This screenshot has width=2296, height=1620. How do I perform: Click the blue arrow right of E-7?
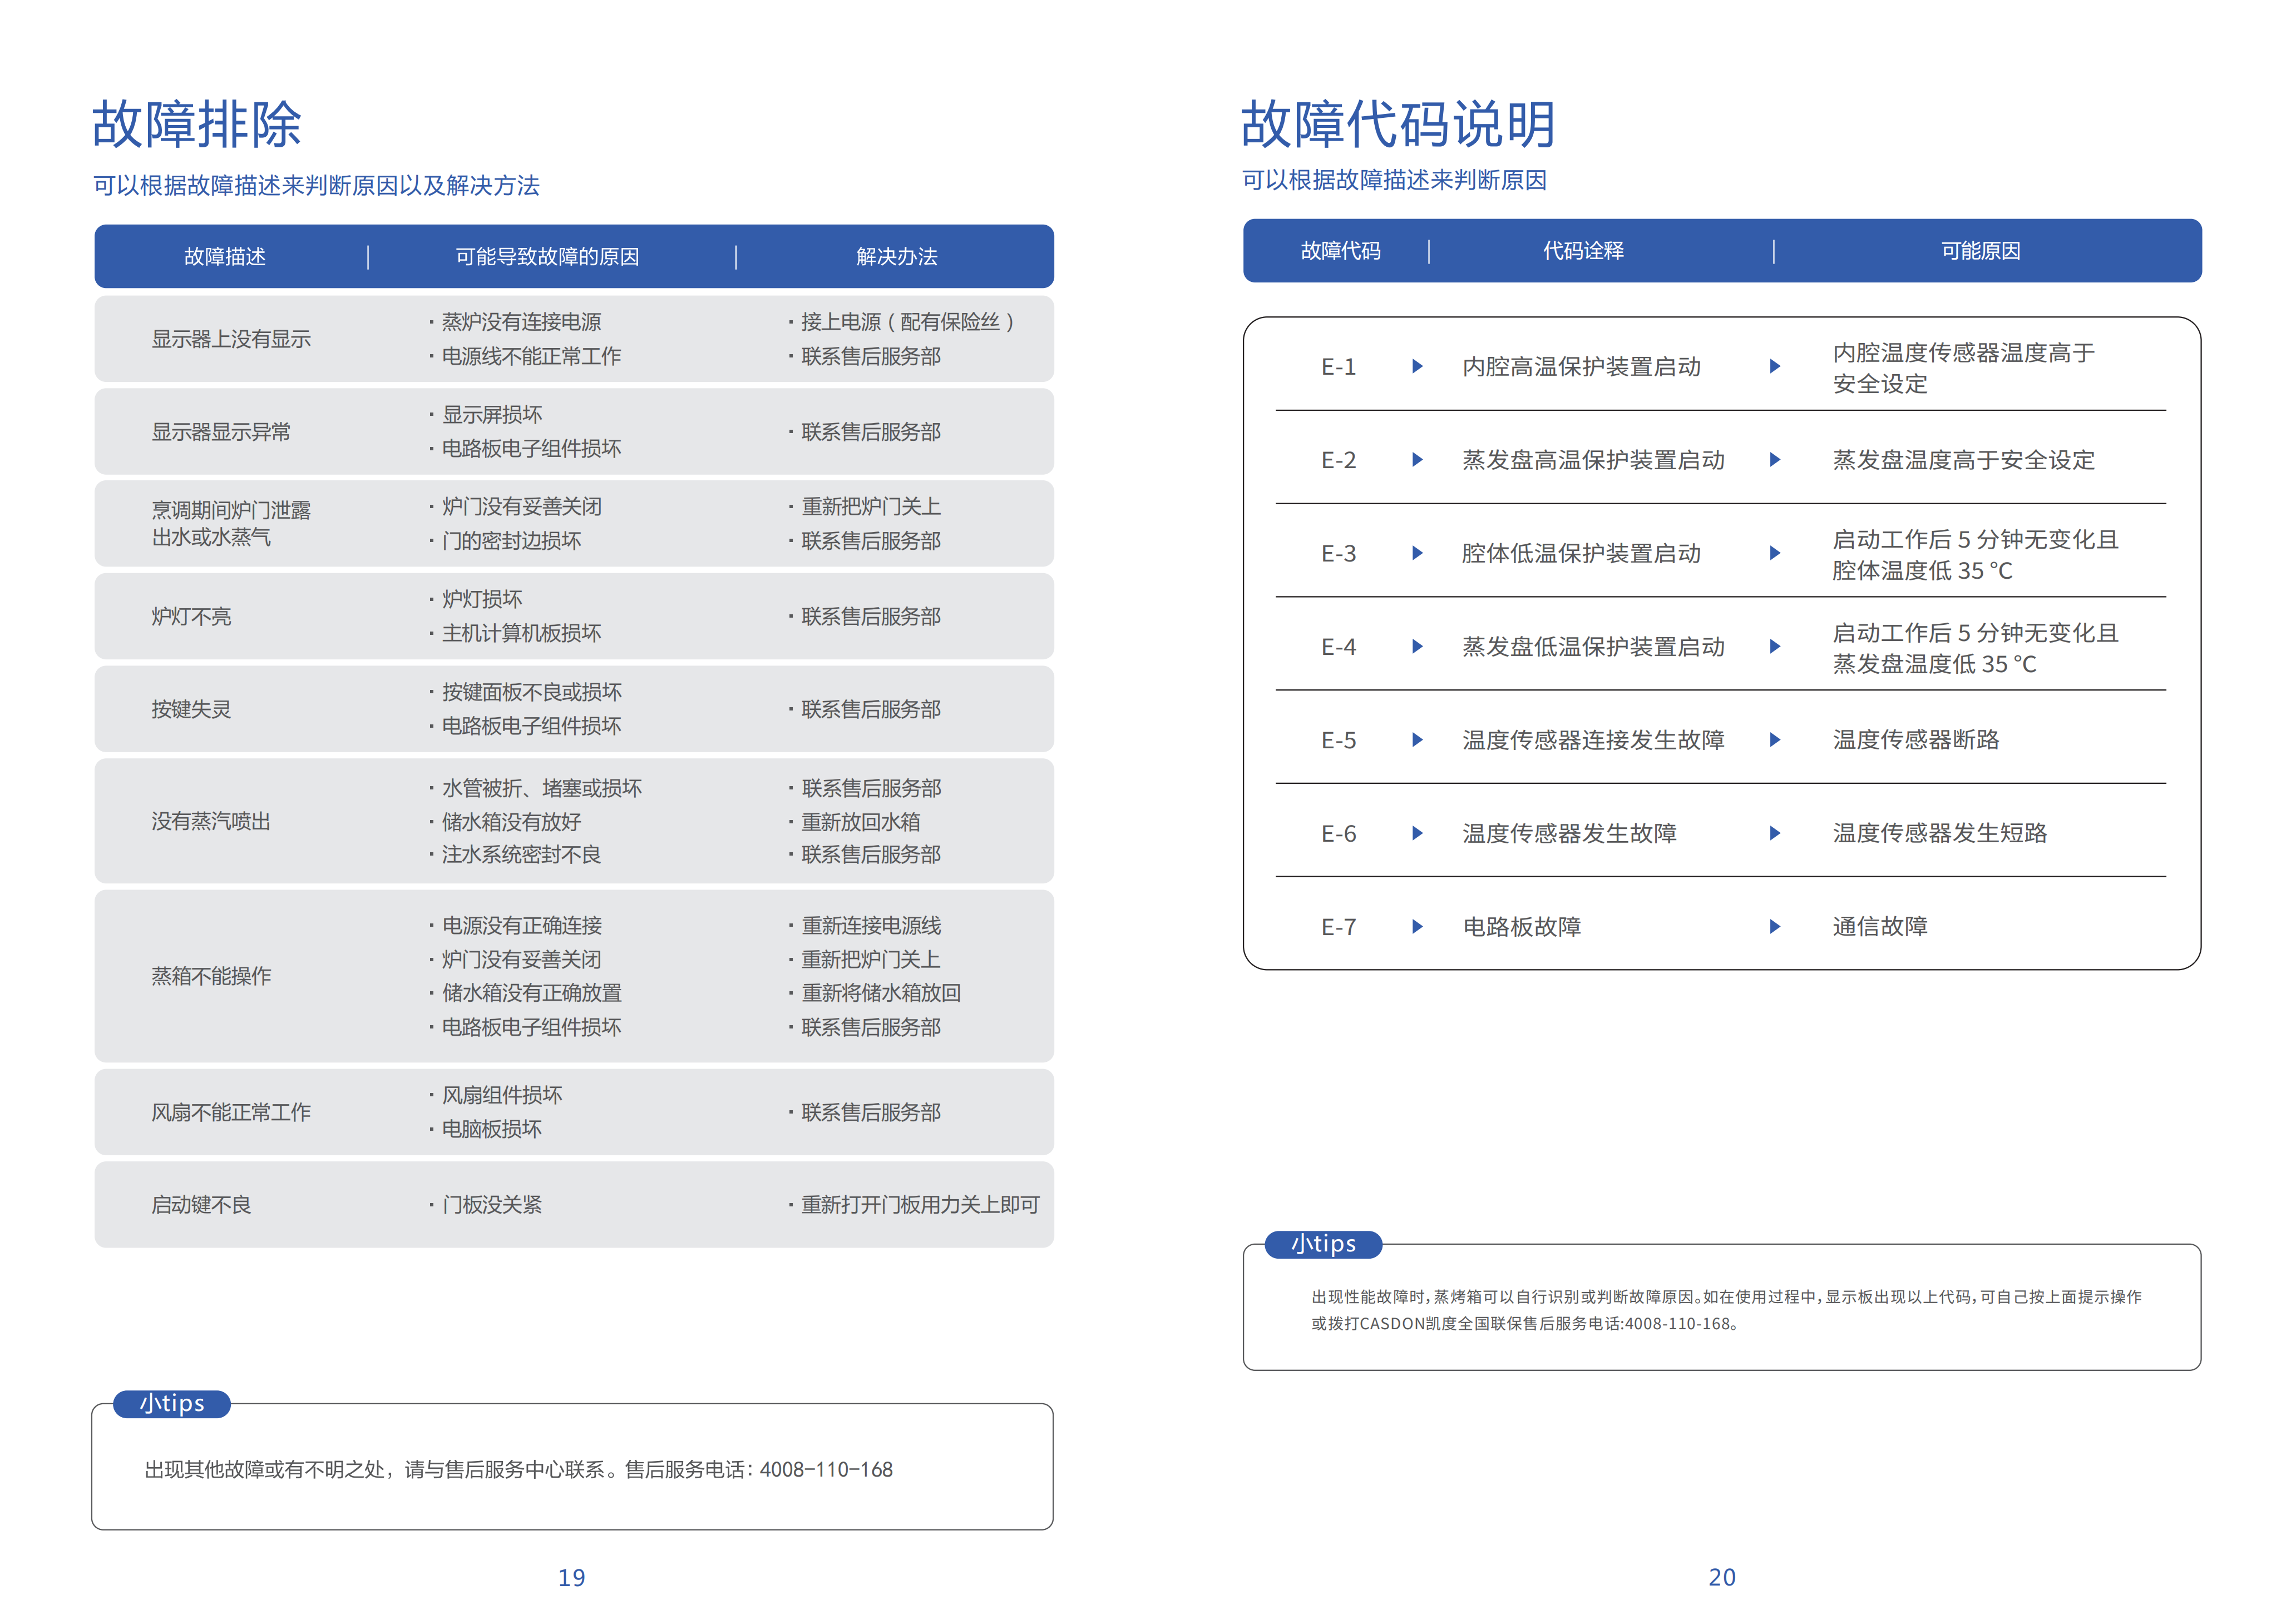point(1416,926)
